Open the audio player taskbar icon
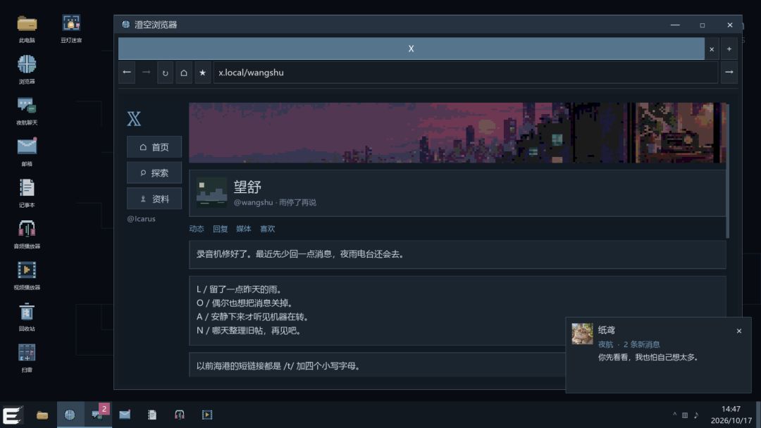 point(180,415)
